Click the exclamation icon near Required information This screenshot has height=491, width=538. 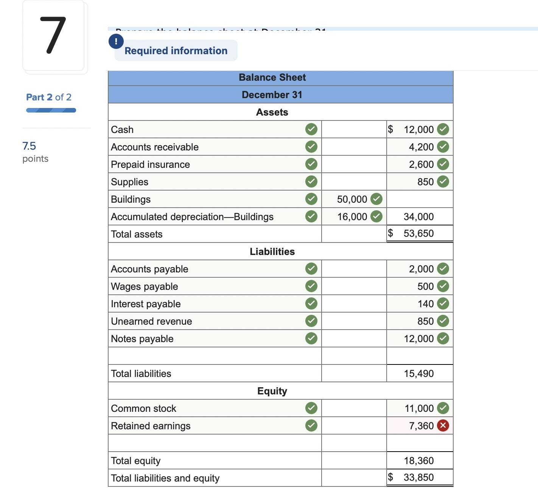pos(115,41)
